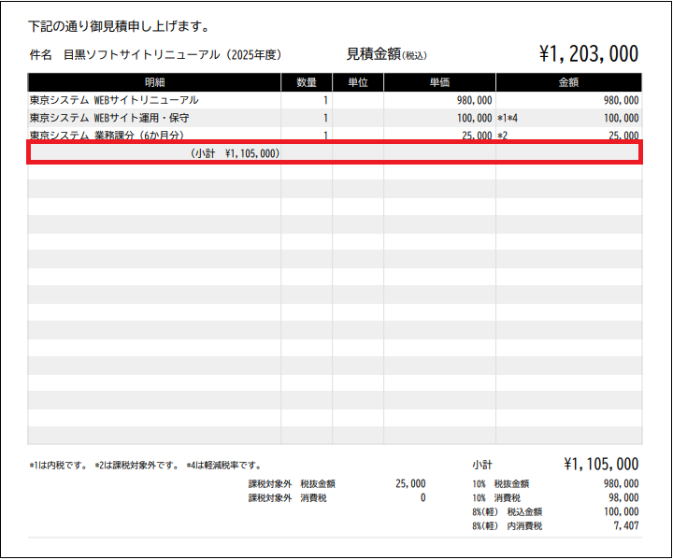The width and height of the screenshot is (673, 560).
Task: Click the 10% 消費税 value 98,000
Action: (x=623, y=498)
